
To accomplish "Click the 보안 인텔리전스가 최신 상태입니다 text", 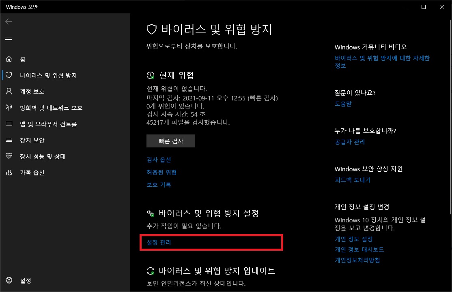I will [x=196, y=283].
